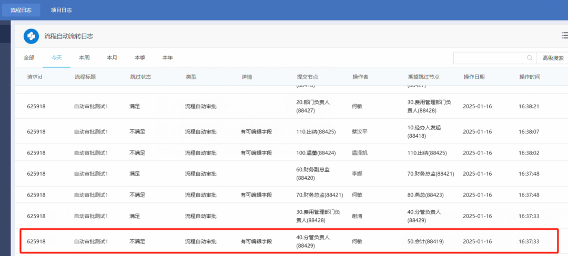Click expected node 50.会计(88419)
This screenshot has height=256, width=568.
(425, 241)
